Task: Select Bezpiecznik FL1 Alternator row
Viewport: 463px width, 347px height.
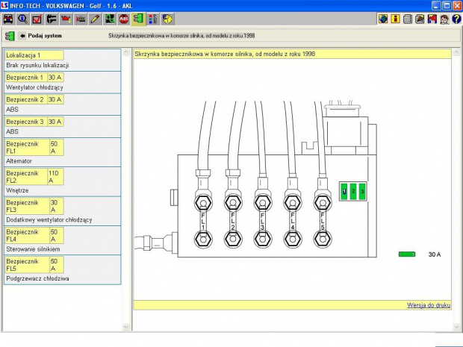Action: (62, 152)
